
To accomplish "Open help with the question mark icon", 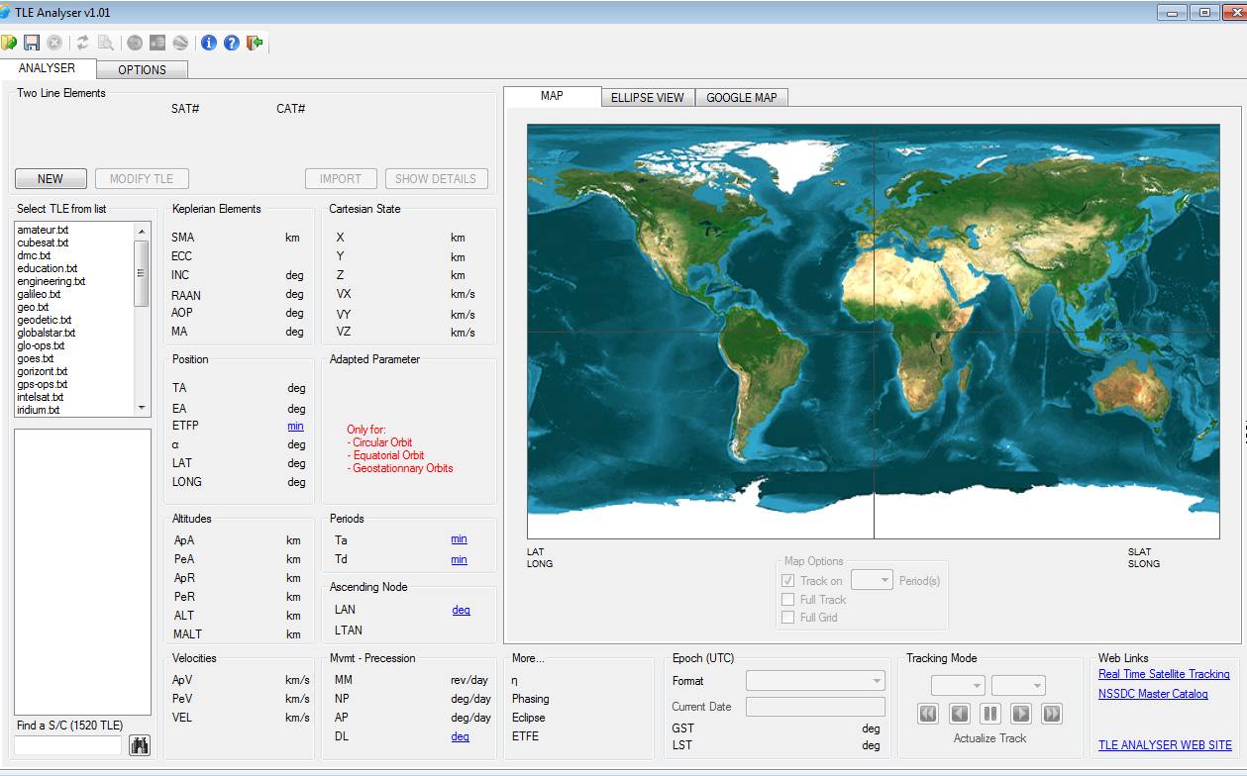I will point(232,43).
